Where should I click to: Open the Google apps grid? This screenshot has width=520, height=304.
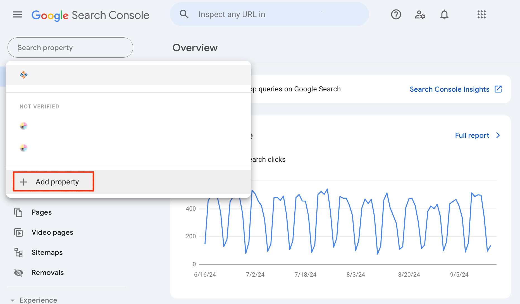481,15
